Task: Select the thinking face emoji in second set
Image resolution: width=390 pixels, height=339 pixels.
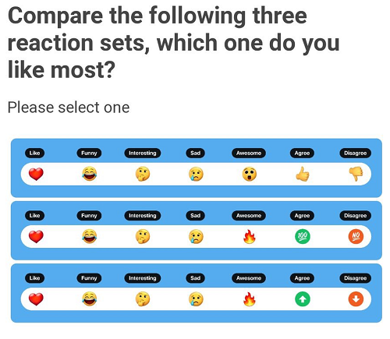Action: click(143, 236)
